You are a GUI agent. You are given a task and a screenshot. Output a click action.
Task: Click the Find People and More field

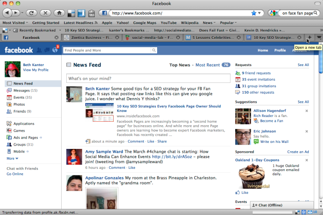point(107,50)
